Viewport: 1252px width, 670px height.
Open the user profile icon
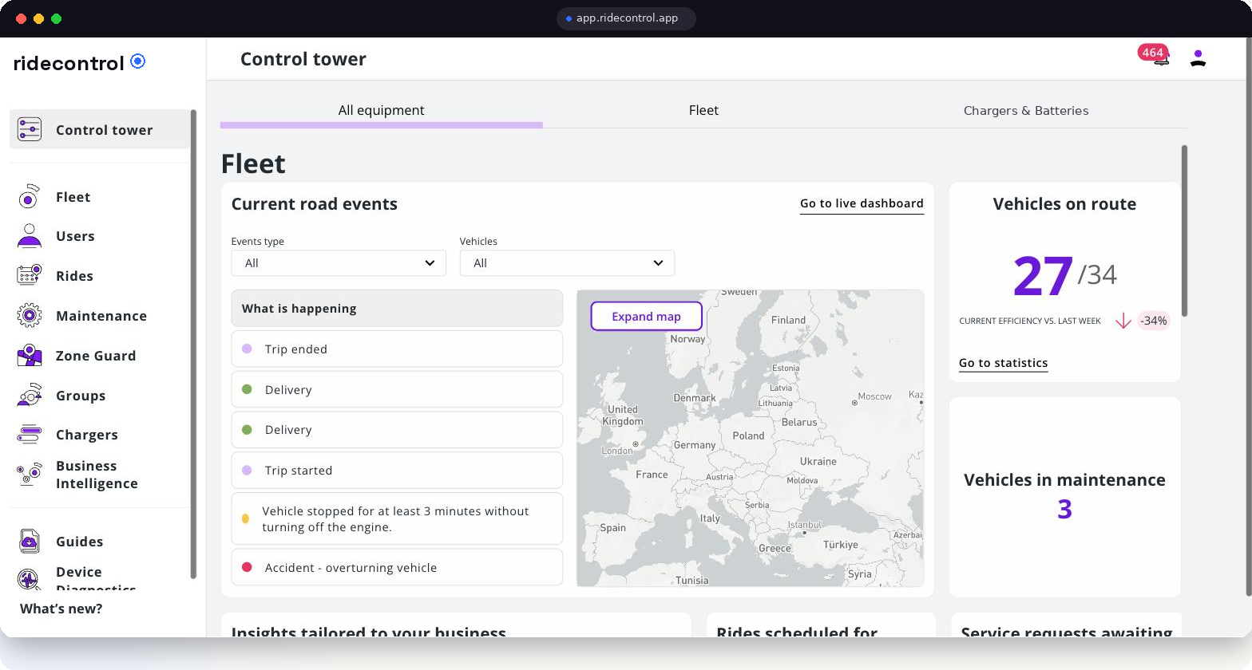tap(1198, 57)
